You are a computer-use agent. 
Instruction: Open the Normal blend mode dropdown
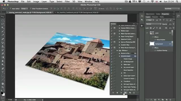coord(154,24)
